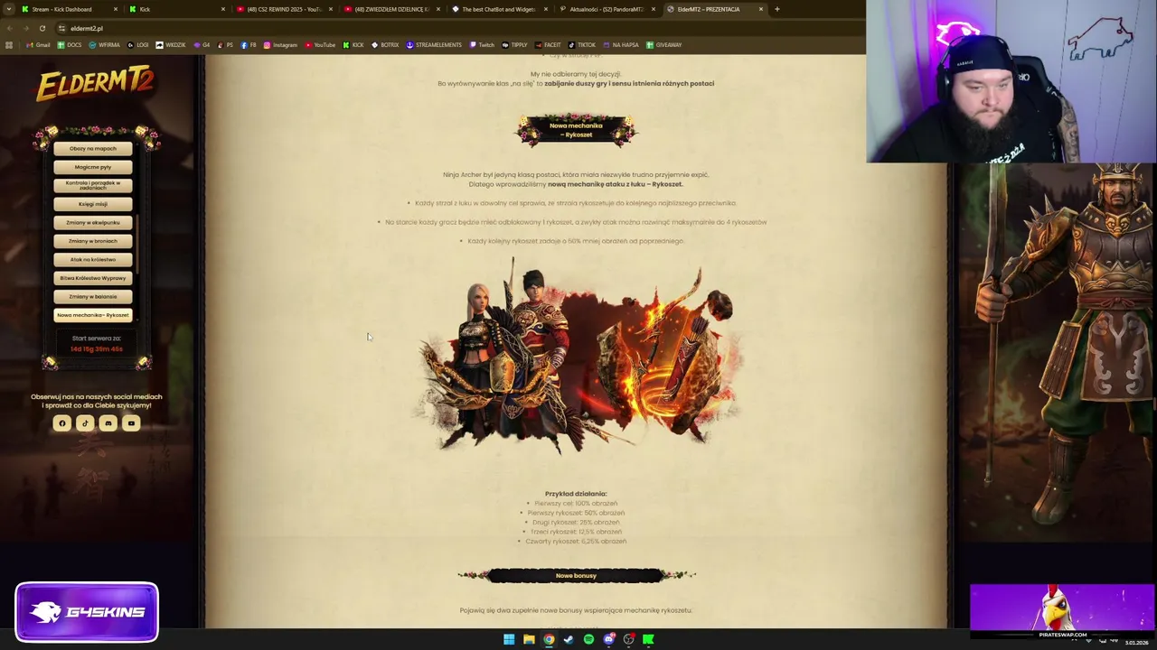Open the NA HAPSA bookmark
Image resolution: width=1157 pixels, height=650 pixels.
point(620,44)
